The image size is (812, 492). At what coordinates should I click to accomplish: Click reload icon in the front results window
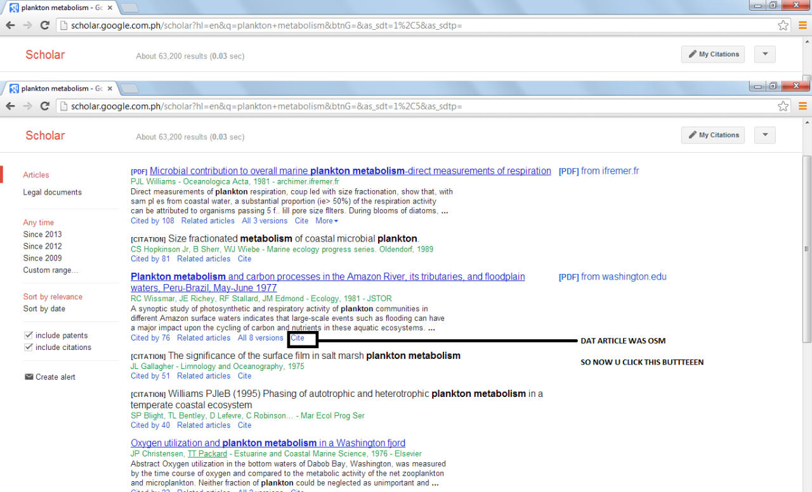pyautogui.click(x=44, y=106)
